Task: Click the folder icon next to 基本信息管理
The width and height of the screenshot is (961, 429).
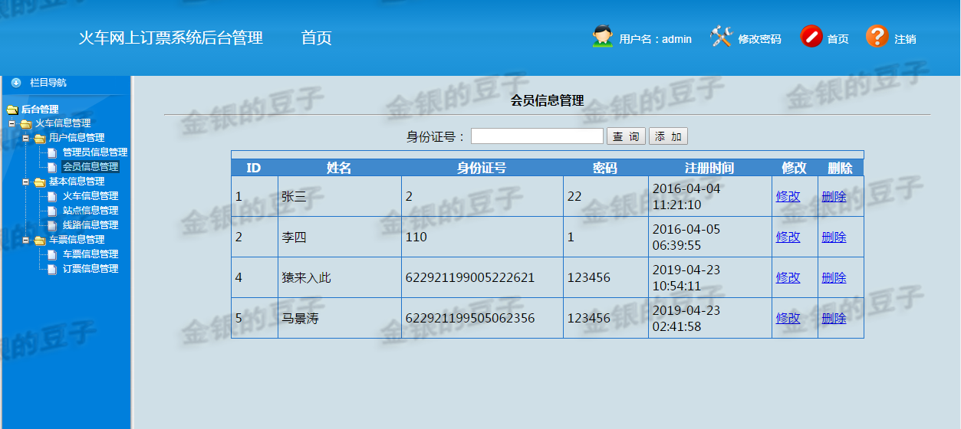Action: (x=40, y=182)
